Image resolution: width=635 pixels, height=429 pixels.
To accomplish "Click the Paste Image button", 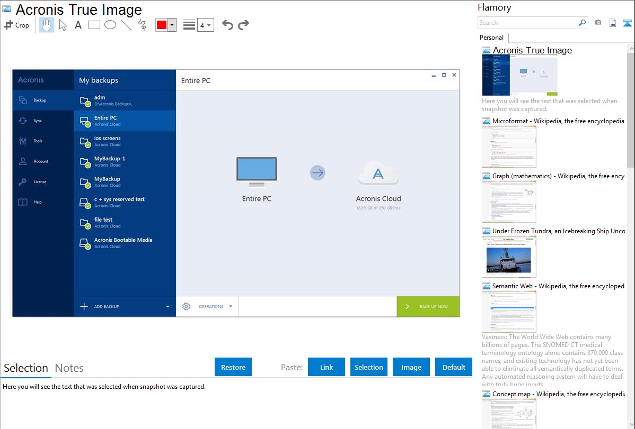I will click(411, 367).
